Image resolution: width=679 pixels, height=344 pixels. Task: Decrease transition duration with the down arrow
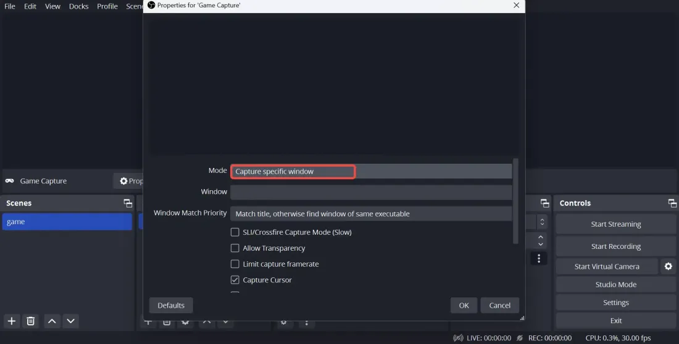click(x=541, y=245)
